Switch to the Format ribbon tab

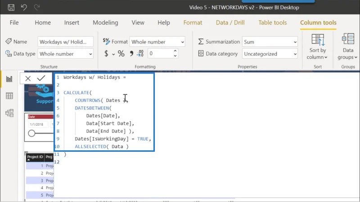tap(193, 22)
